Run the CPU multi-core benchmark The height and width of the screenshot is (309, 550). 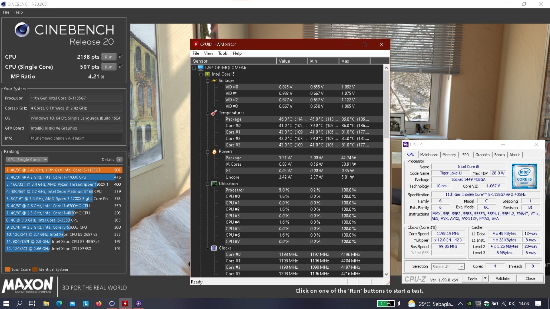click(109, 57)
